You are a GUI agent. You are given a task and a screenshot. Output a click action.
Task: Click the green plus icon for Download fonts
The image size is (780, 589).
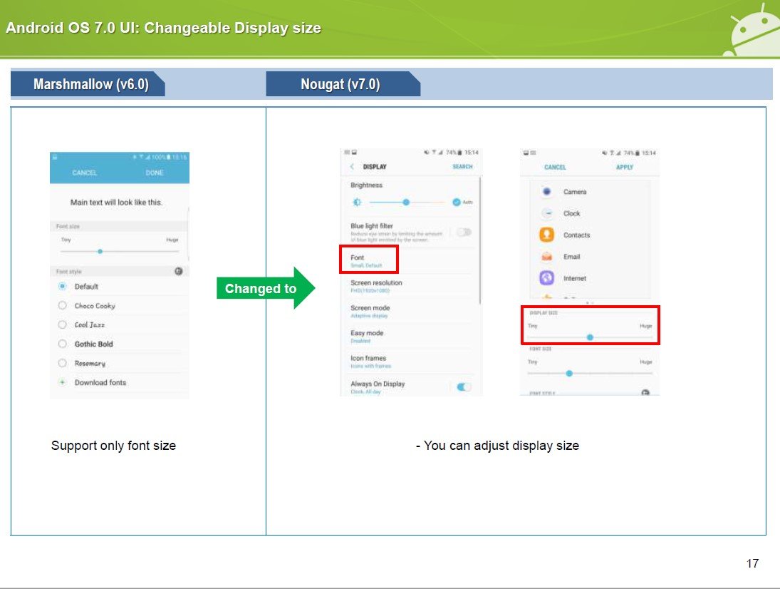click(x=63, y=383)
